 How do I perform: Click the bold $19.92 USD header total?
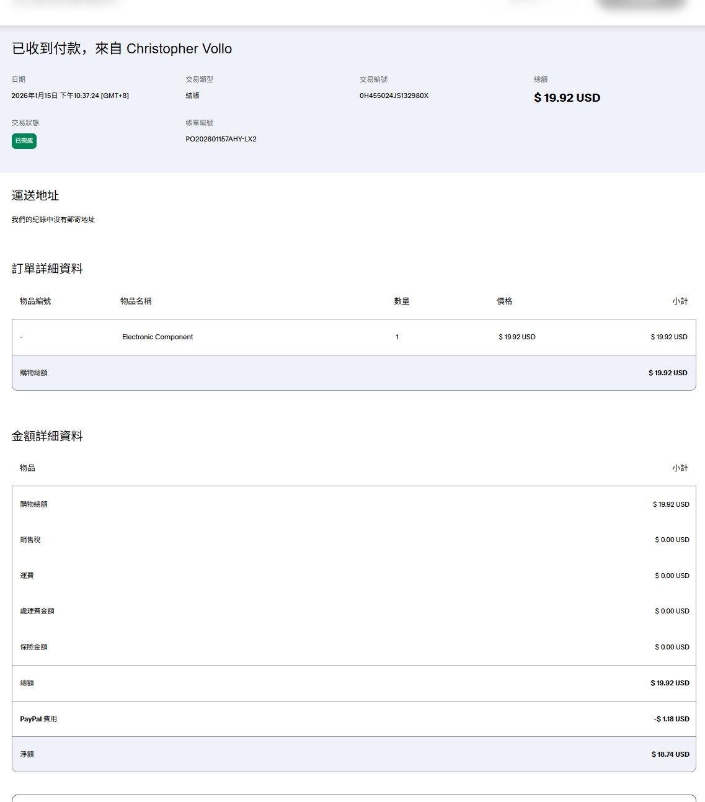click(567, 98)
